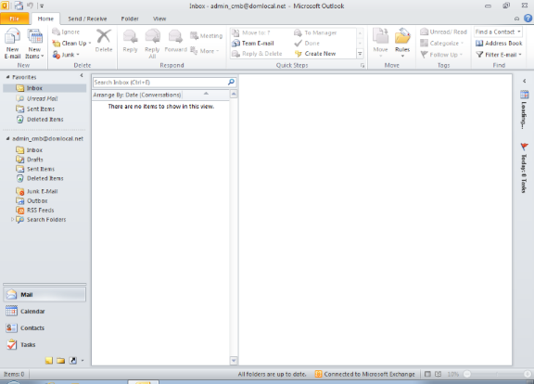The width and height of the screenshot is (534, 384).
Task: Open the Filter E-mail dropdown
Action: (x=499, y=55)
